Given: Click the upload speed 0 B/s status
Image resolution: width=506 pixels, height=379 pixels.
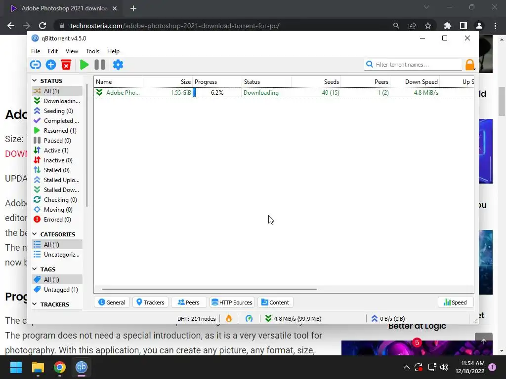Looking at the screenshot, I should pyautogui.click(x=388, y=319).
